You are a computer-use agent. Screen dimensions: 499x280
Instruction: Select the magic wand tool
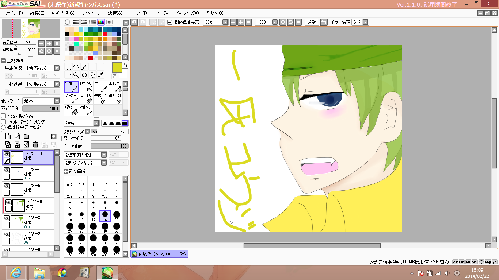[x=84, y=67]
